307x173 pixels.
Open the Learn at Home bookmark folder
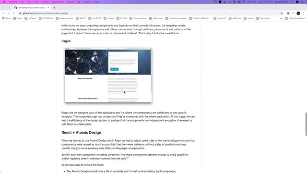(x=138, y=18)
